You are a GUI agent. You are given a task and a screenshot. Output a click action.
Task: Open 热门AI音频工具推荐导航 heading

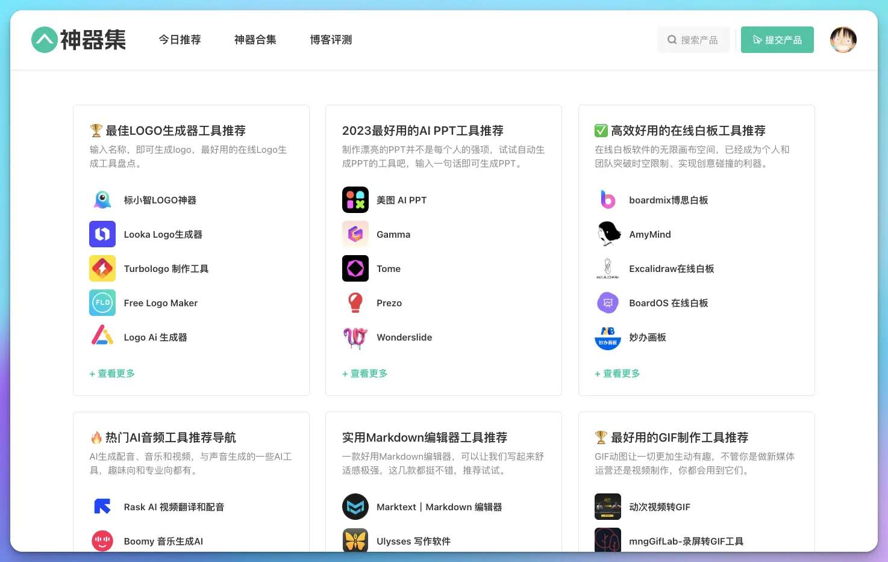pyautogui.click(x=163, y=437)
